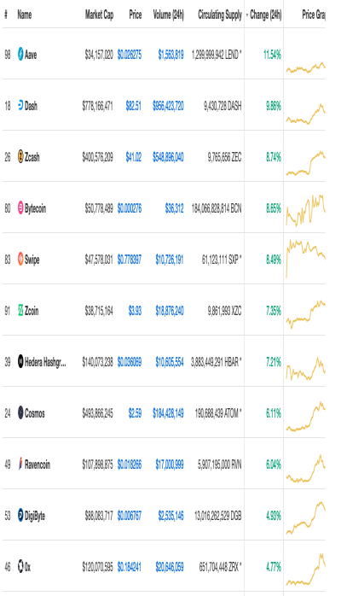Click the Ravencoin logo icon
The height and width of the screenshot is (596, 341).
coord(20,465)
